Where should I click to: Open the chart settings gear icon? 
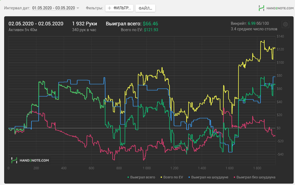(x=285, y=24)
